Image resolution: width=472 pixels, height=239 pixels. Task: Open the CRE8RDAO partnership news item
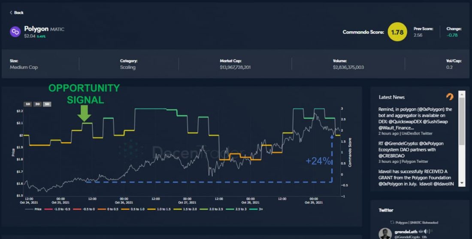click(x=411, y=149)
